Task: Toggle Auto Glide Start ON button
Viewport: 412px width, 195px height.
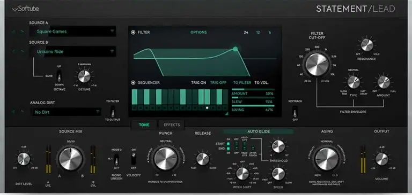Action: [x=228, y=144]
